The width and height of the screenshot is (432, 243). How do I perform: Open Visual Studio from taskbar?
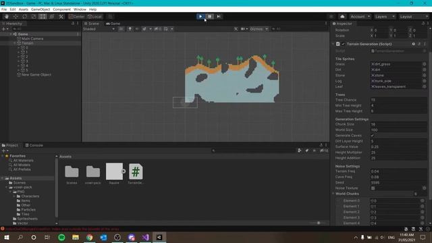click(146, 237)
